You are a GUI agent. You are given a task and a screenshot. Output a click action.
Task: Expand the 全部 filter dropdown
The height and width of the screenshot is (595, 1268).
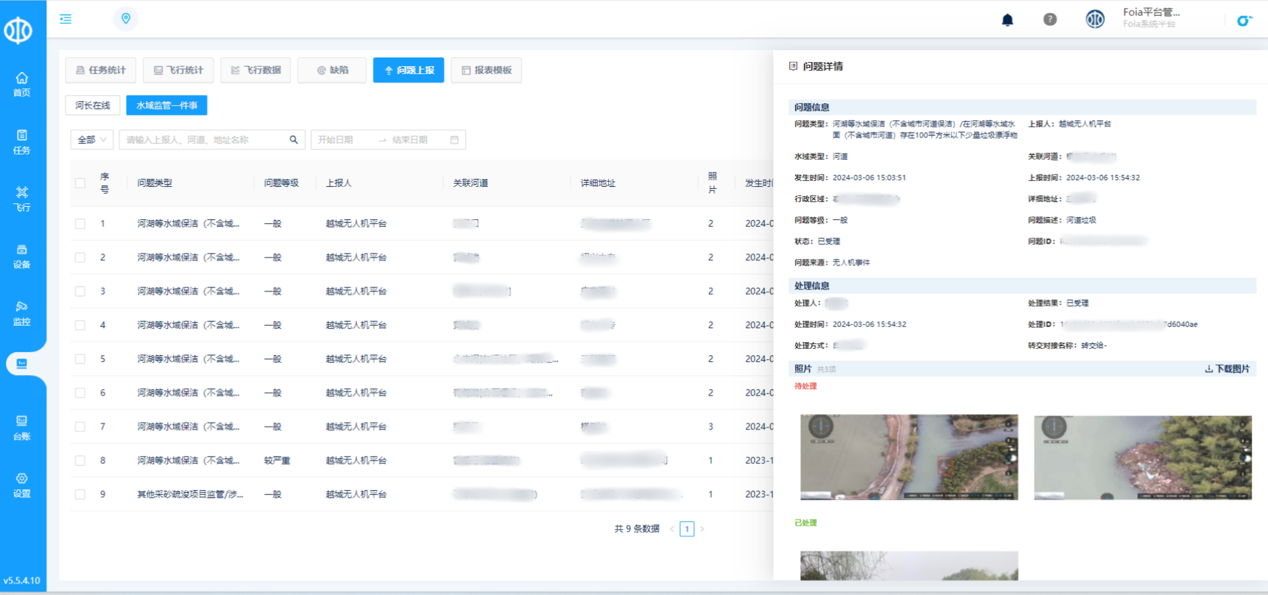point(92,140)
